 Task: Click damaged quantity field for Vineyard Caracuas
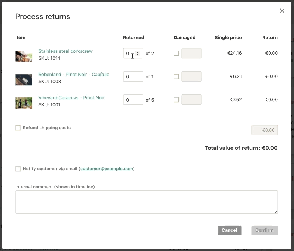point(191,100)
